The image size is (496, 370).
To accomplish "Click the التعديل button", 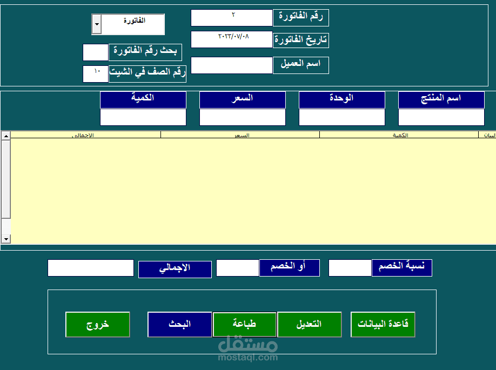I will coord(310,325).
